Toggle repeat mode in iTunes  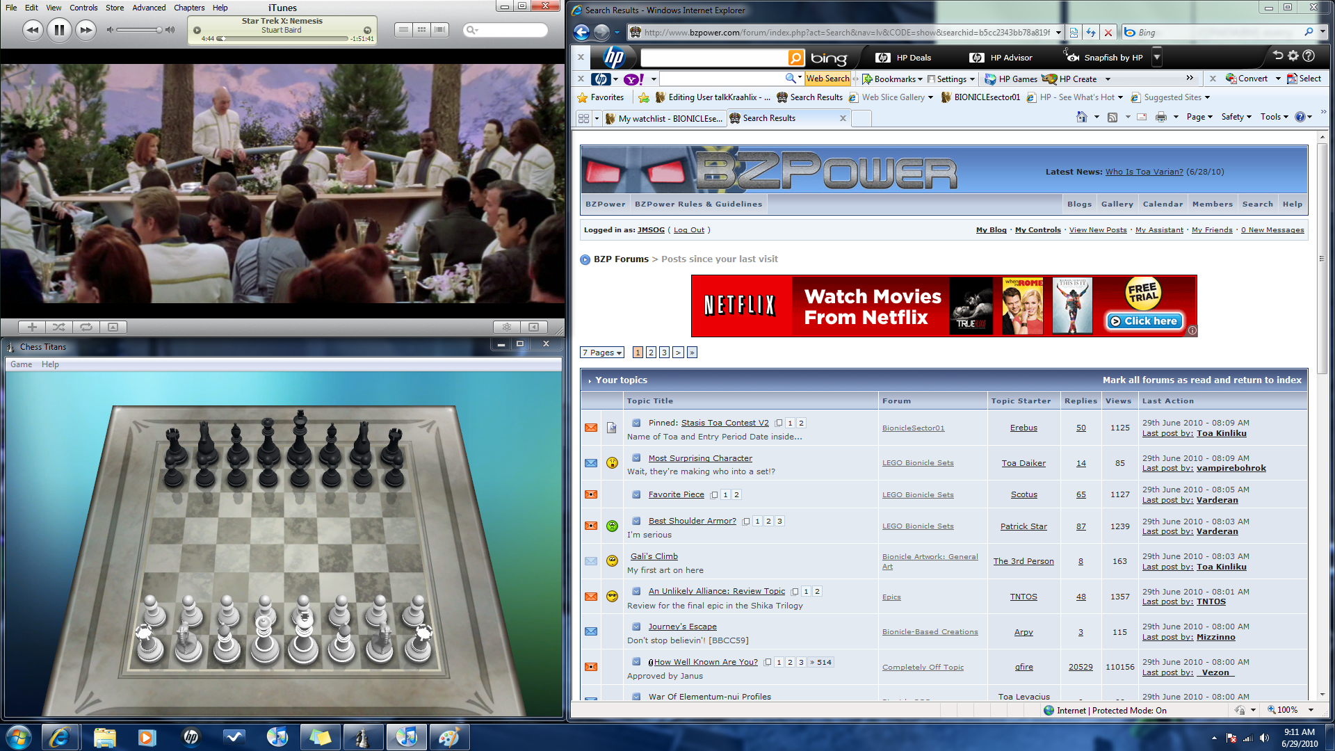pos(86,327)
